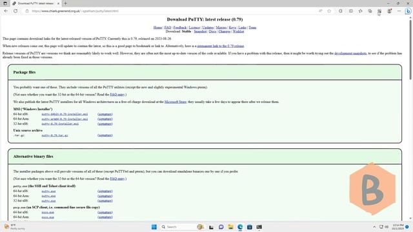
Task: View site security lock information
Action: pos(27,11)
